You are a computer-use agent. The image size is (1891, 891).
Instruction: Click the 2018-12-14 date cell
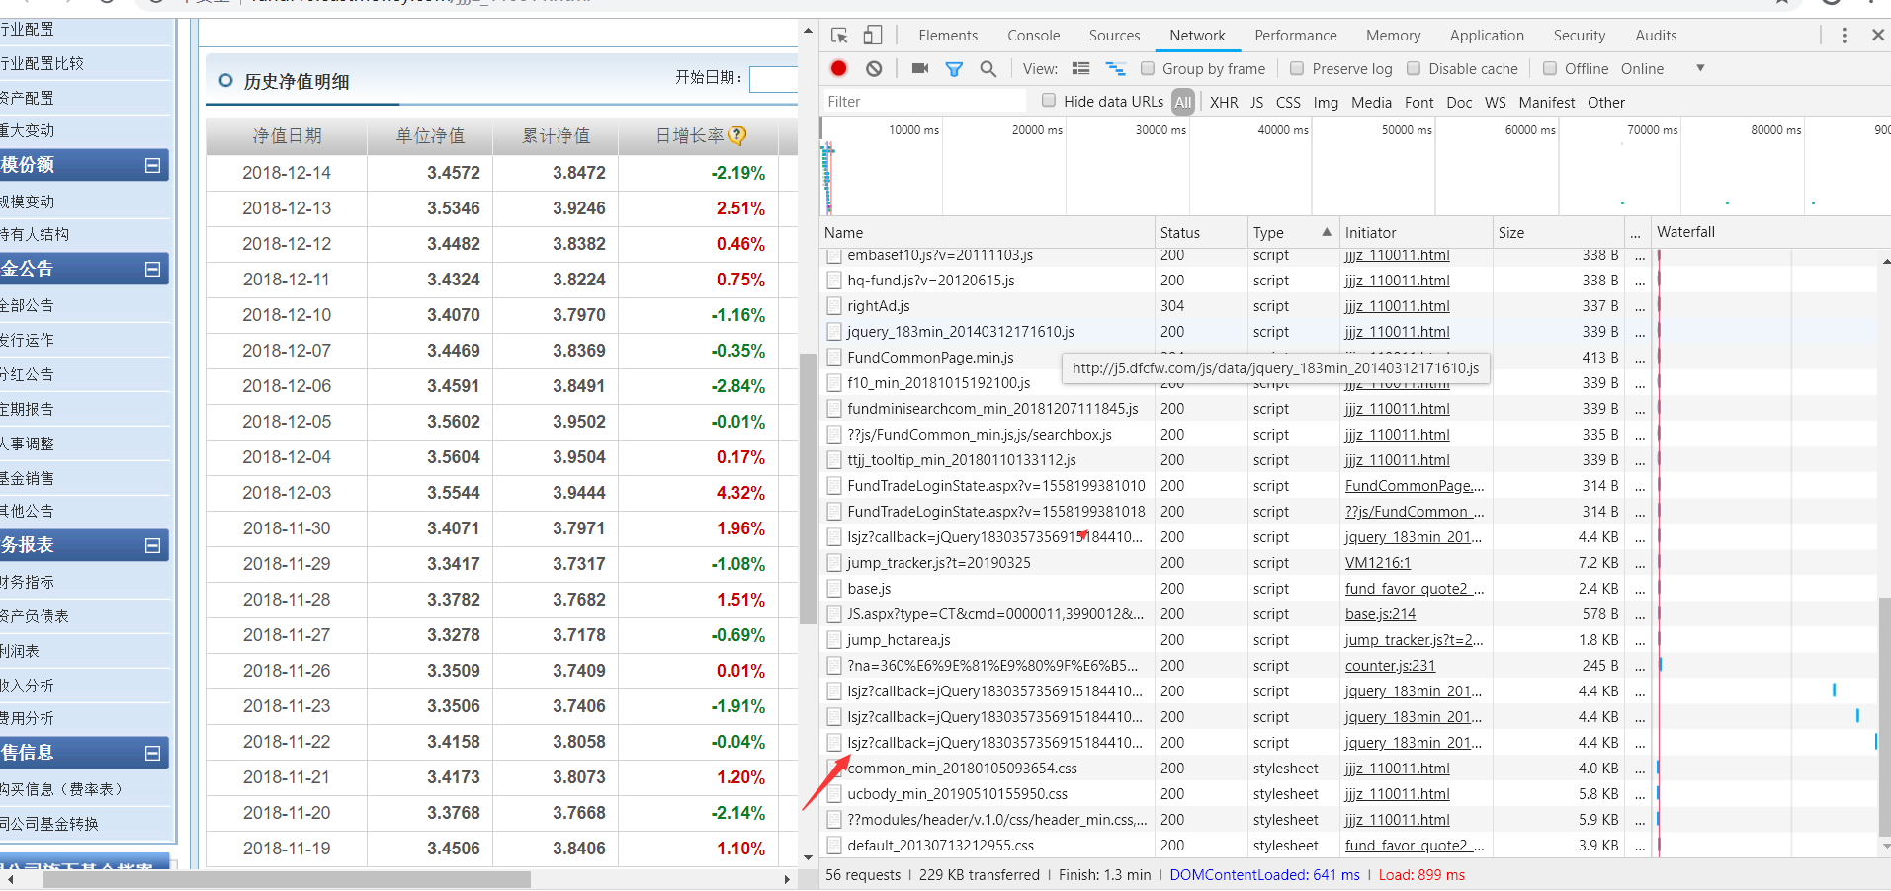pos(287,173)
